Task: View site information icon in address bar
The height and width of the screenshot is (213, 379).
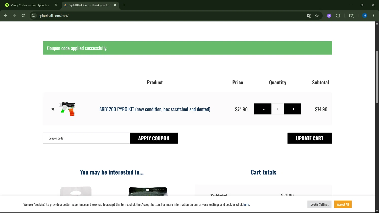Action: coord(34,16)
